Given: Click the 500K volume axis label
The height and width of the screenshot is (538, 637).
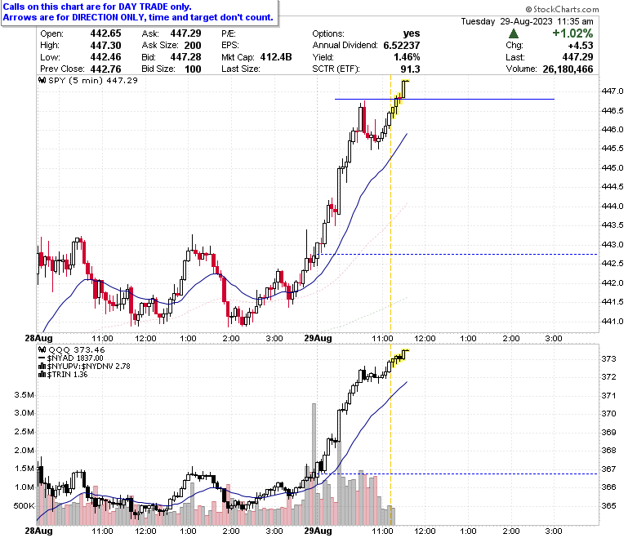Looking at the screenshot, I should point(24,505).
